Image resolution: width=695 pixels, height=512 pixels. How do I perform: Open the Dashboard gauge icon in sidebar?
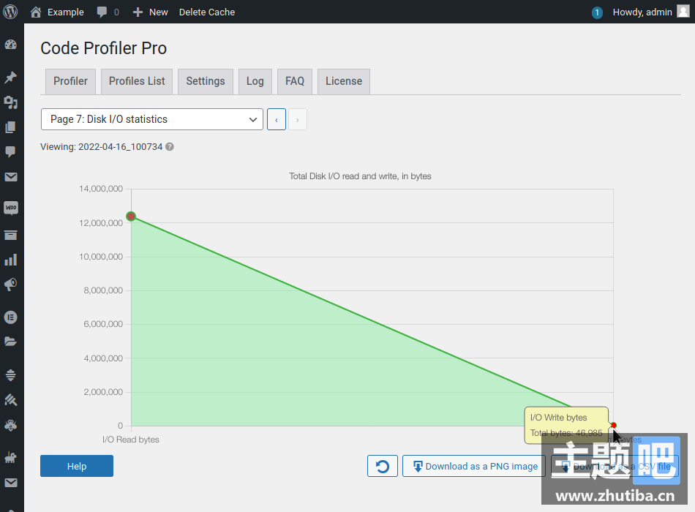(11, 45)
